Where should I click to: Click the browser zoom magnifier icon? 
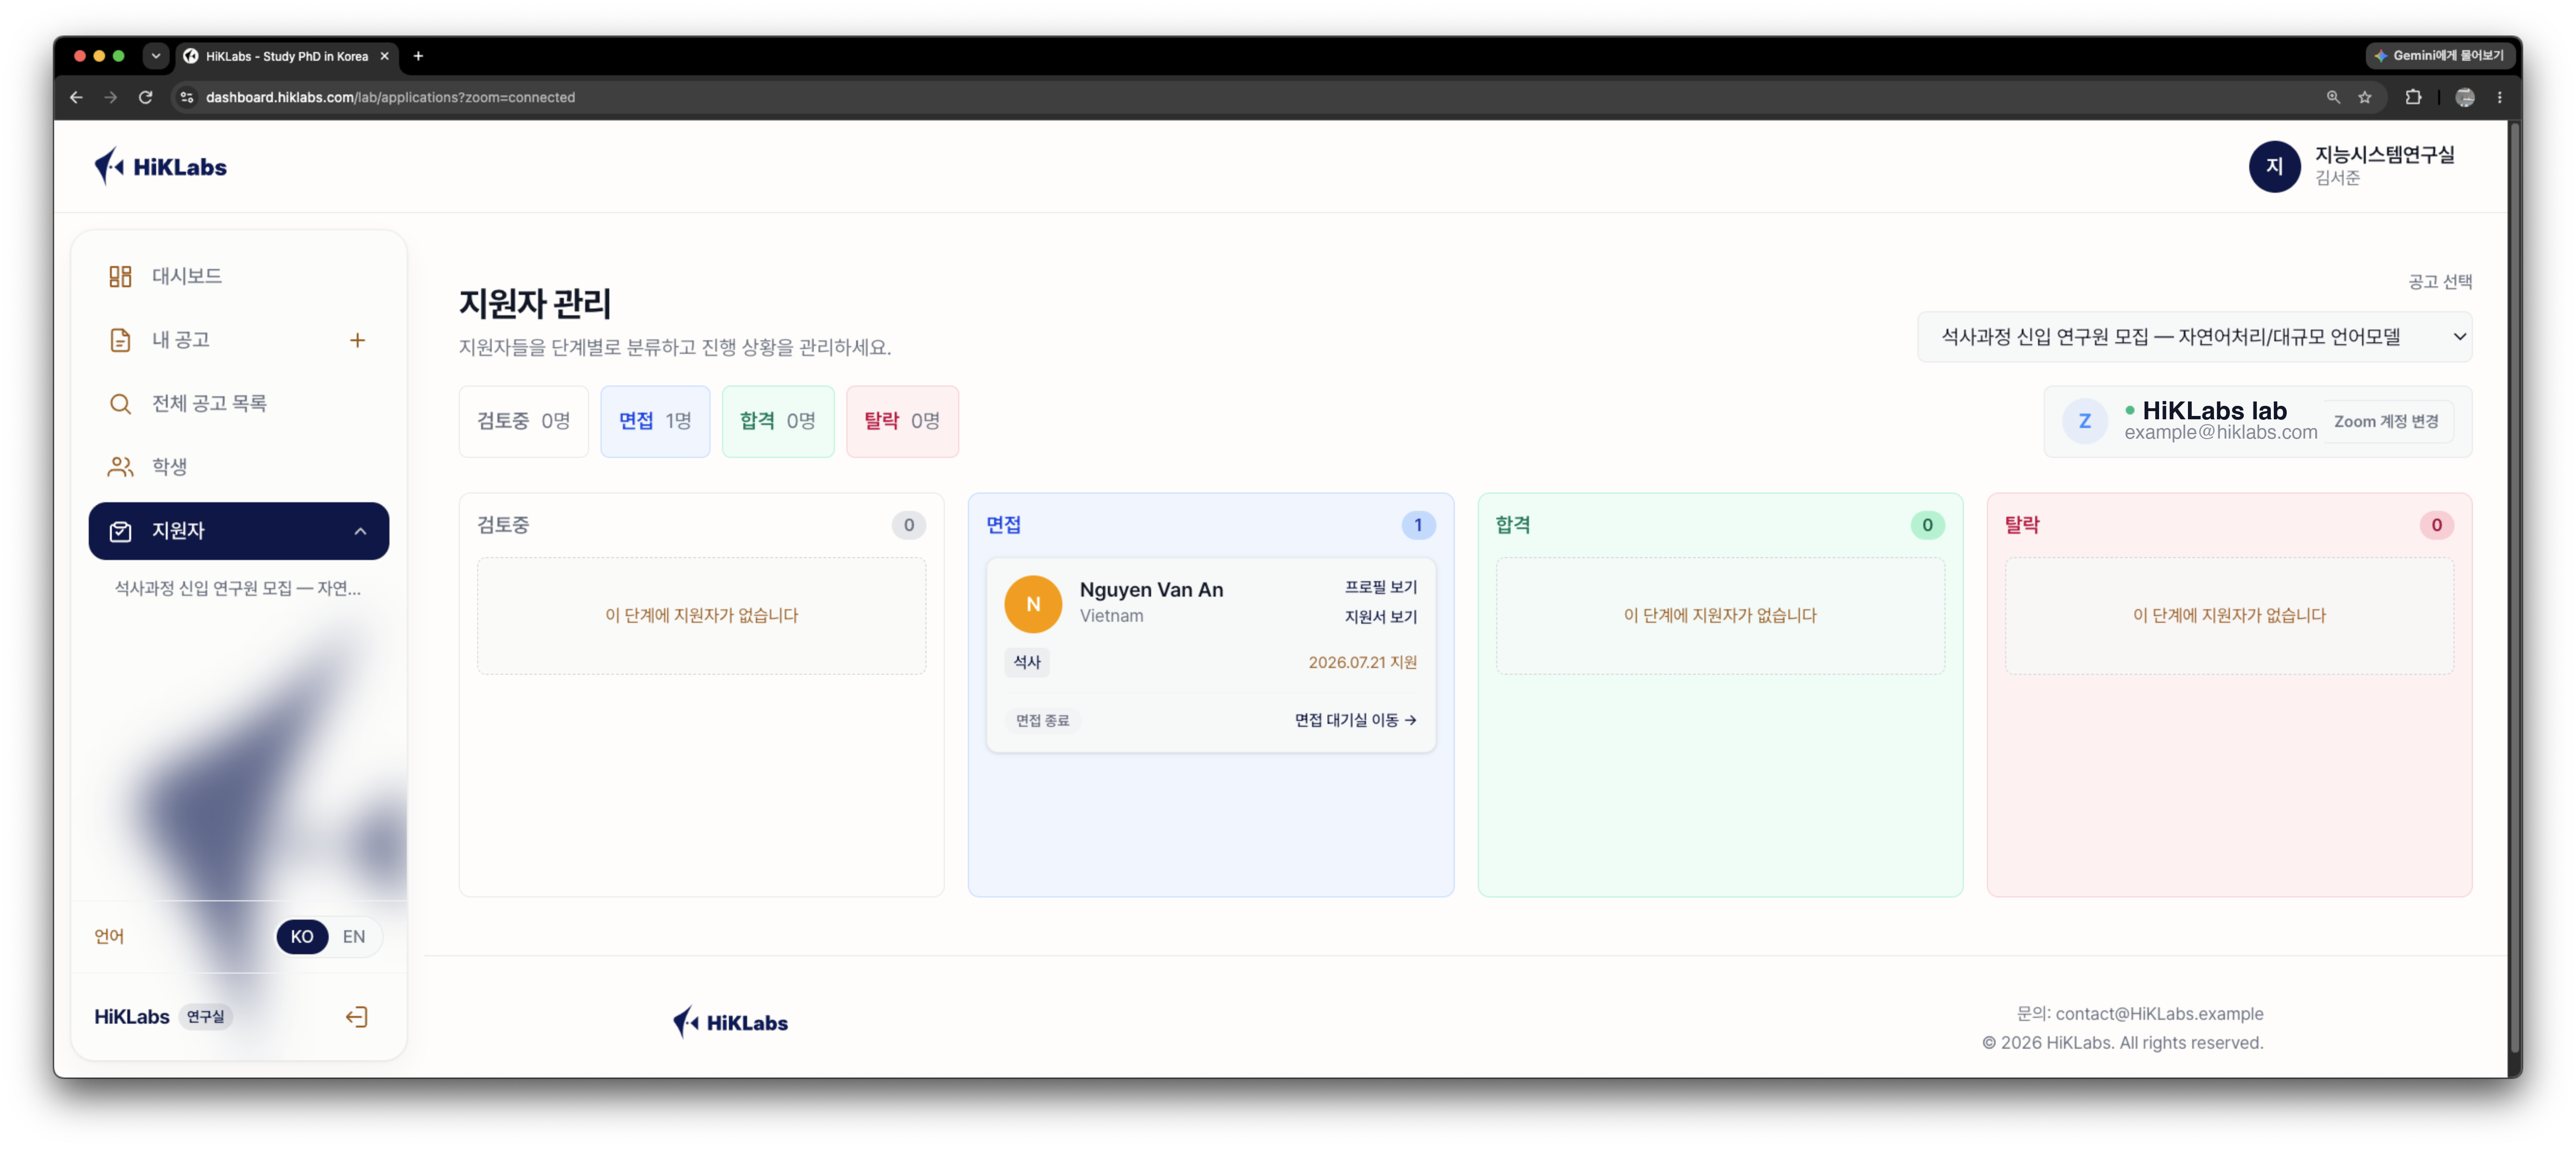pyautogui.click(x=2333, y=97)
